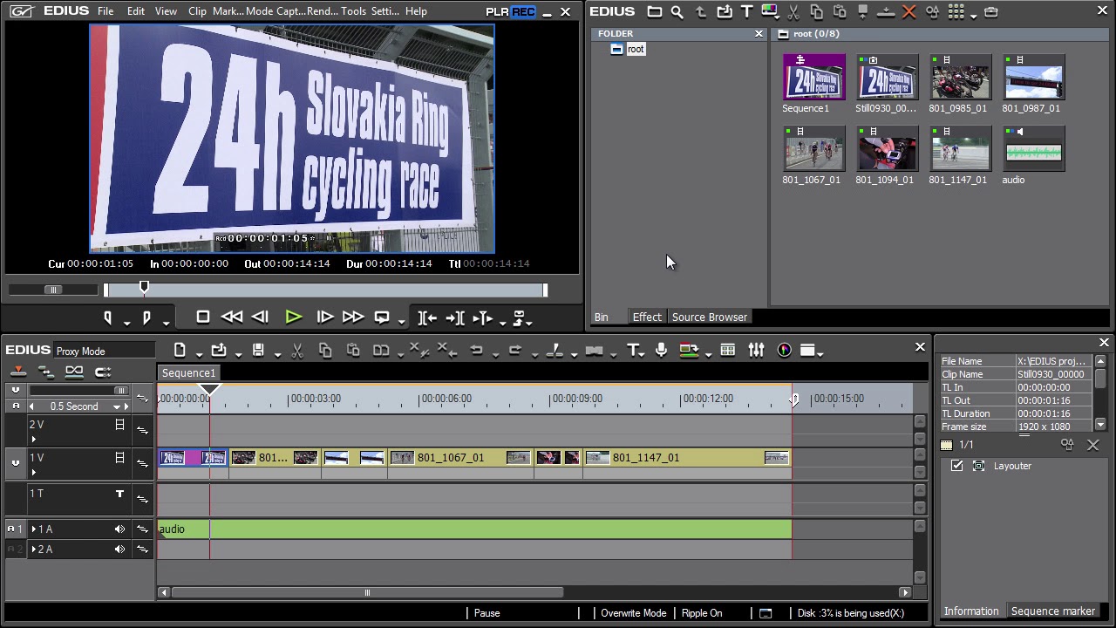
Task: Click the Voice Over microphone icon
Action: tap(661, 350)
